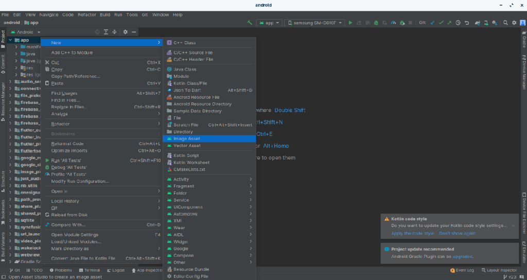
Task: Click the Make Project hammer icon
Action: tap(250, 23)
